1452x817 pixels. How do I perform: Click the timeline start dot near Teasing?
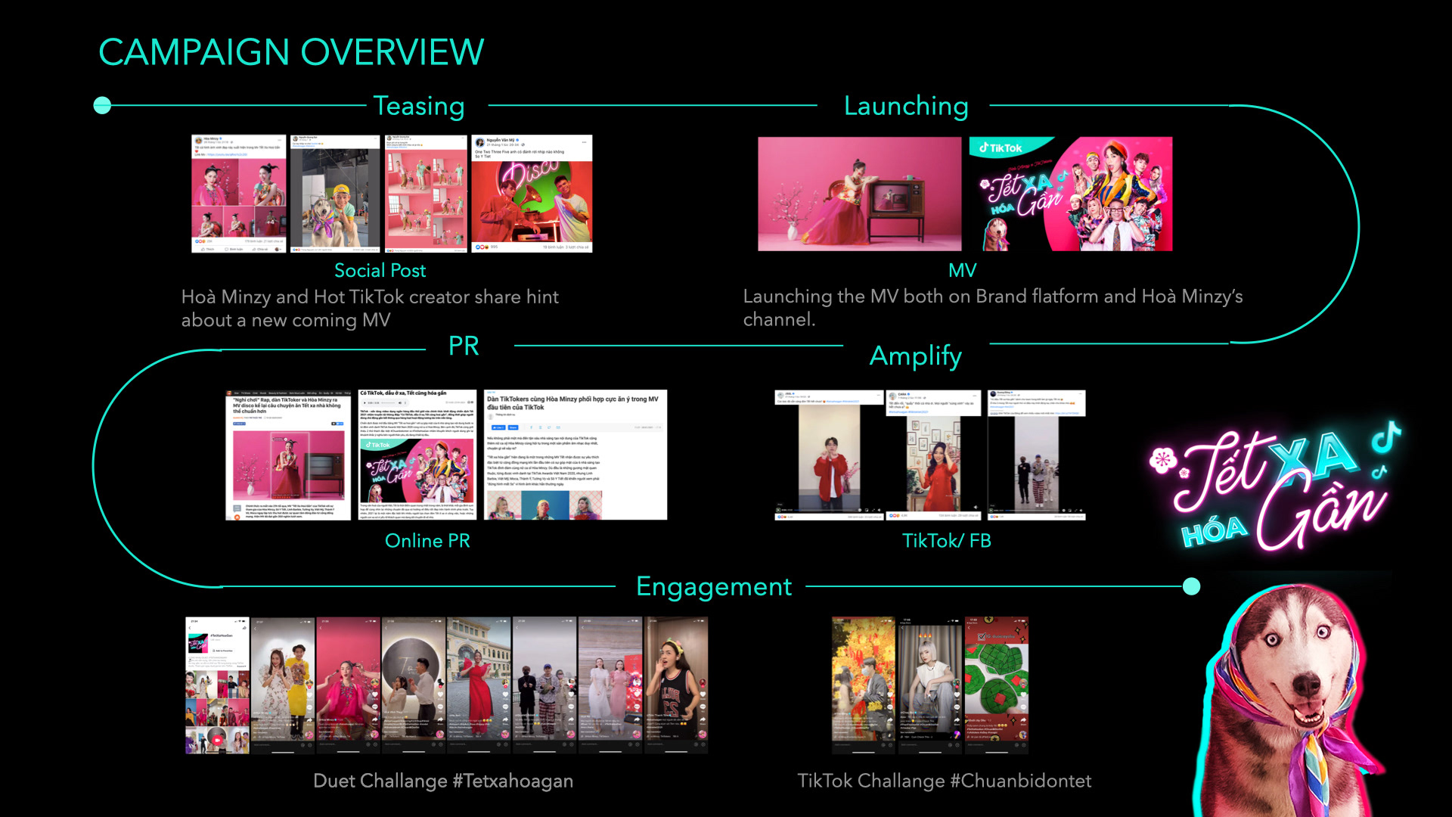(x=102, y=105)
